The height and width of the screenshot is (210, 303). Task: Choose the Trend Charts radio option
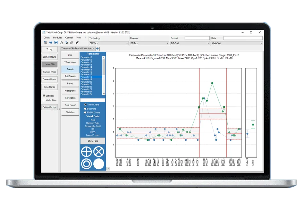click(x=85, y=105)
